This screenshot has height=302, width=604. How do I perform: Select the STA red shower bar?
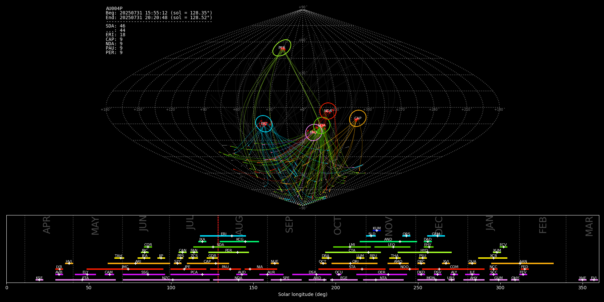352,269
